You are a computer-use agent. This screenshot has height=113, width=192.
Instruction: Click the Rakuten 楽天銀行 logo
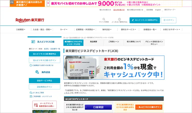[30, 20]
